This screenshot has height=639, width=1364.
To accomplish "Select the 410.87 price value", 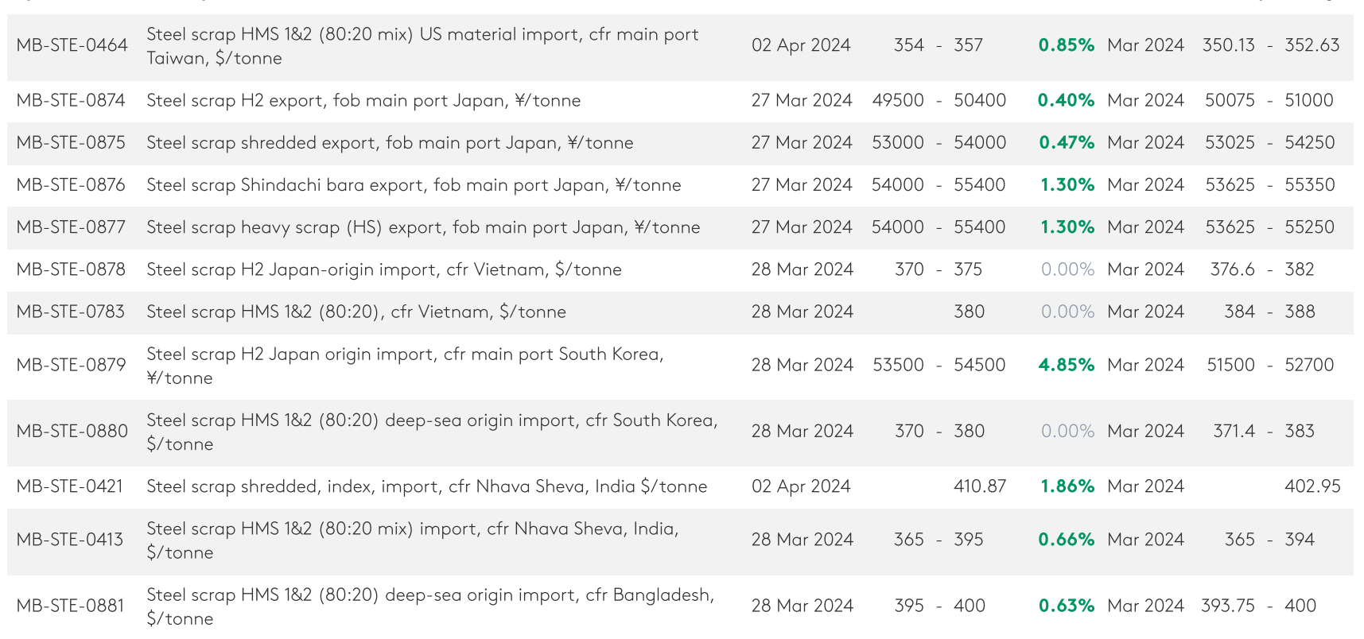I will [x=979, y=486].
